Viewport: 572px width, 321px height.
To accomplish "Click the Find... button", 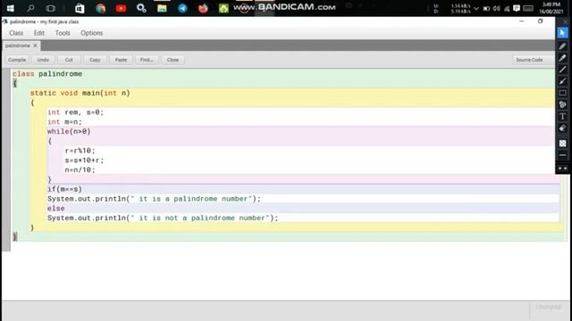I will click(x=147, y=60).
